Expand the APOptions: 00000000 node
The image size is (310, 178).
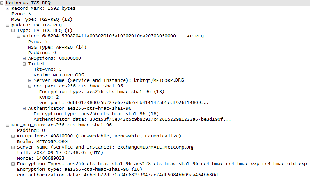24,58
